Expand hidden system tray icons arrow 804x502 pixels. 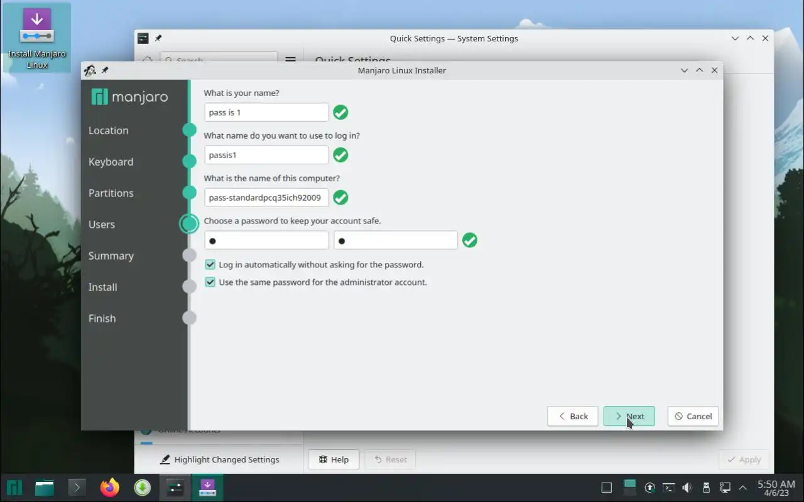(x=743, y=488)
